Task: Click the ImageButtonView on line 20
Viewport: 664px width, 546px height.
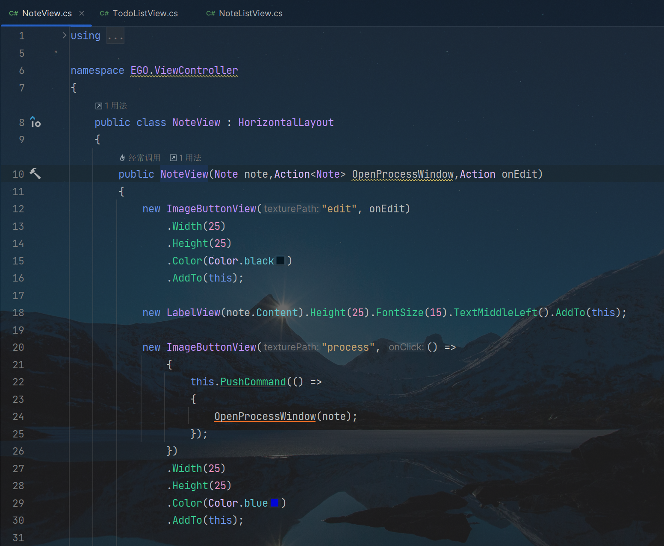Action: tap(211, 347)
